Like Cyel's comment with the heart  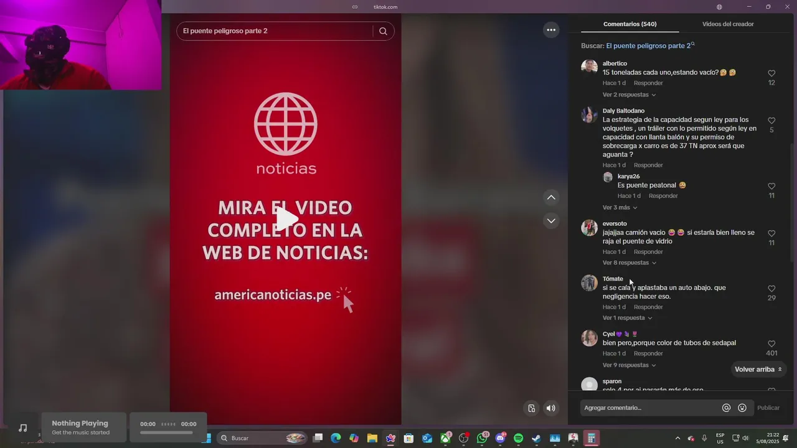pyautogui.click(x=771, y=344)
